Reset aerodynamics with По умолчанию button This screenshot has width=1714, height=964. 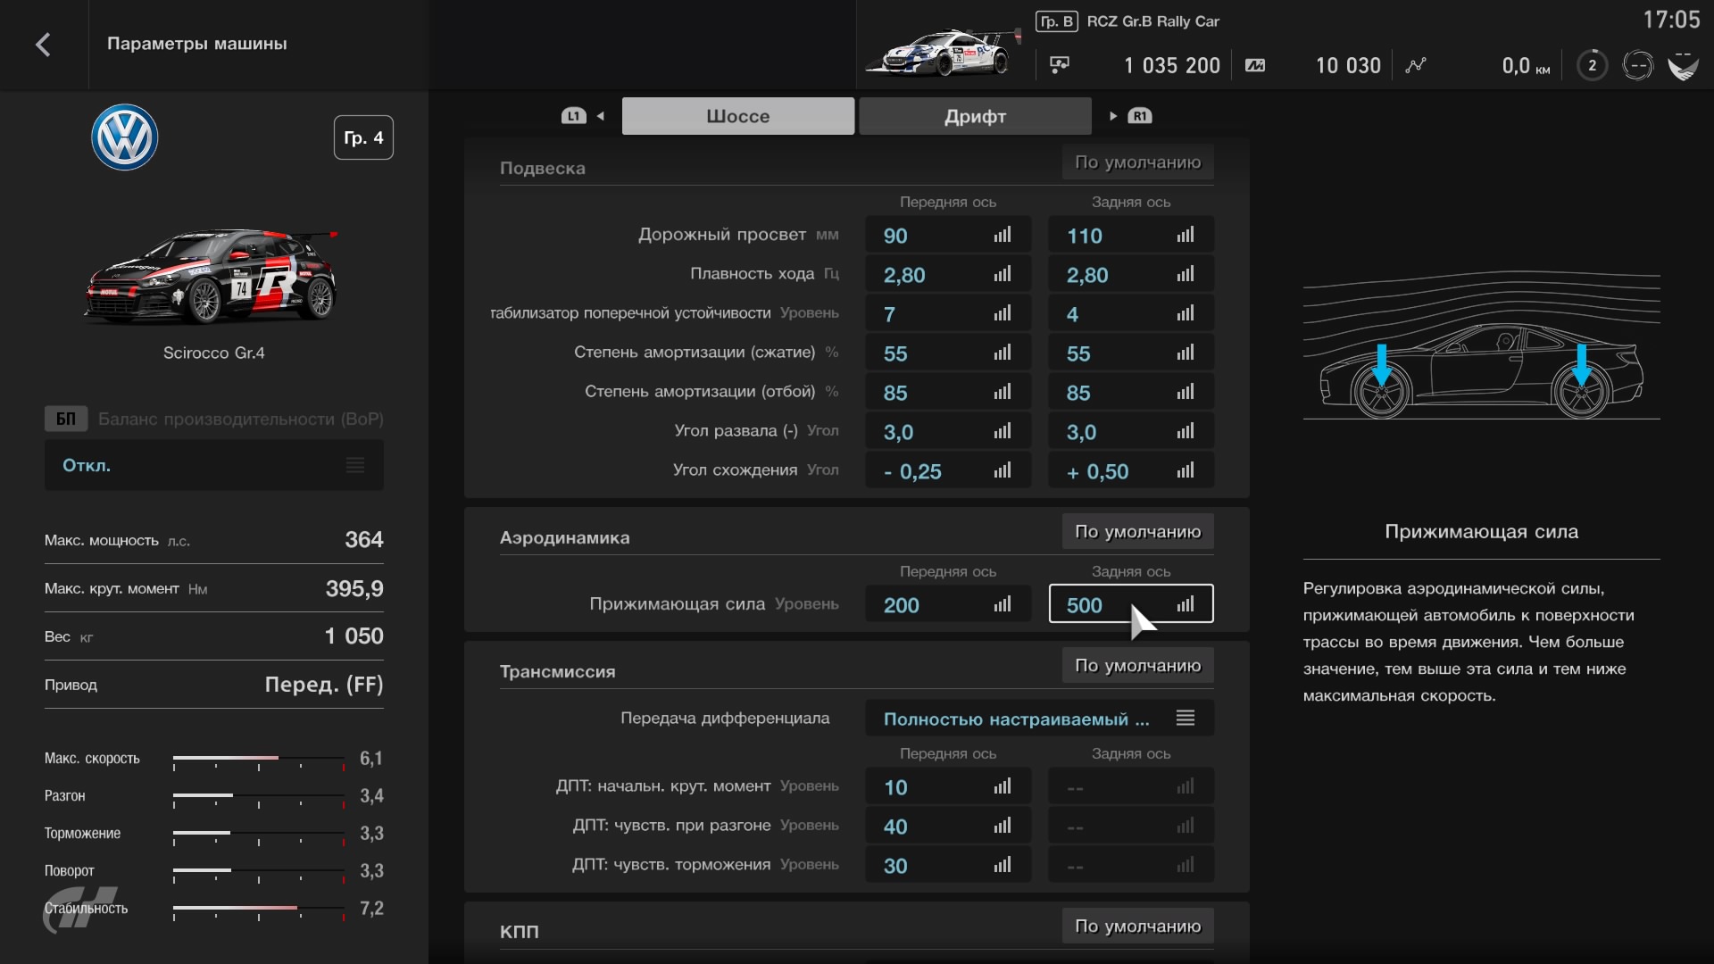pyautogui.click(x=1137, y=532)
